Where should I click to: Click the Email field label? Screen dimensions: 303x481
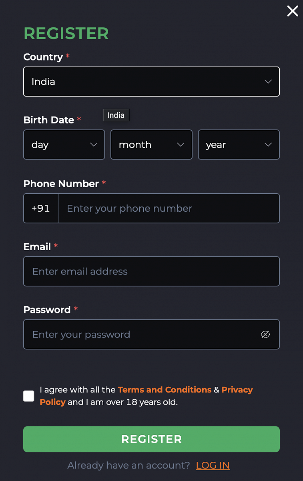37,247
